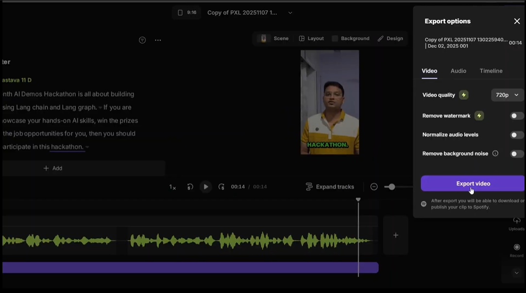Click info icon beside Remove background noise
This screenshot has width=526, height=293.
[x=495, y=153]
